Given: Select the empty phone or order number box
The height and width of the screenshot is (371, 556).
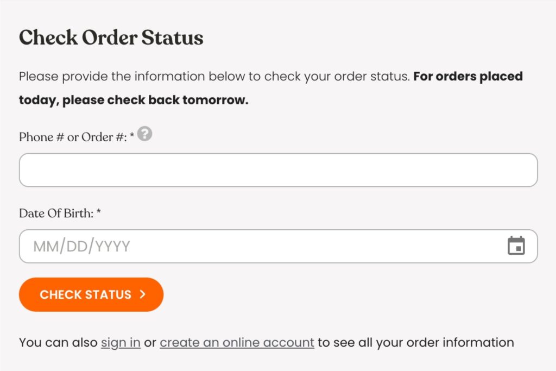Looking at the screenshot, I should [278, 169].
